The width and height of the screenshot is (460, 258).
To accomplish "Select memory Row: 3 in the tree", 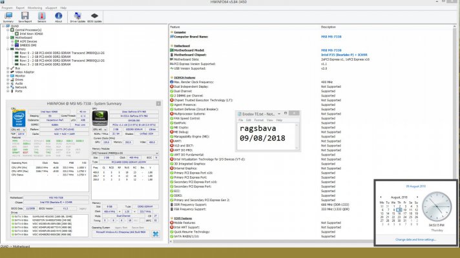I will pos(45,64).
